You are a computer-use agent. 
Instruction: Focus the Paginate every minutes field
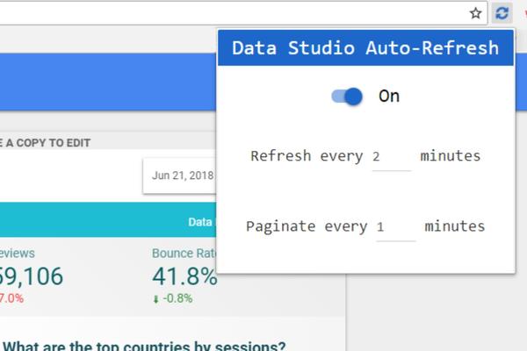click(395, 226)
